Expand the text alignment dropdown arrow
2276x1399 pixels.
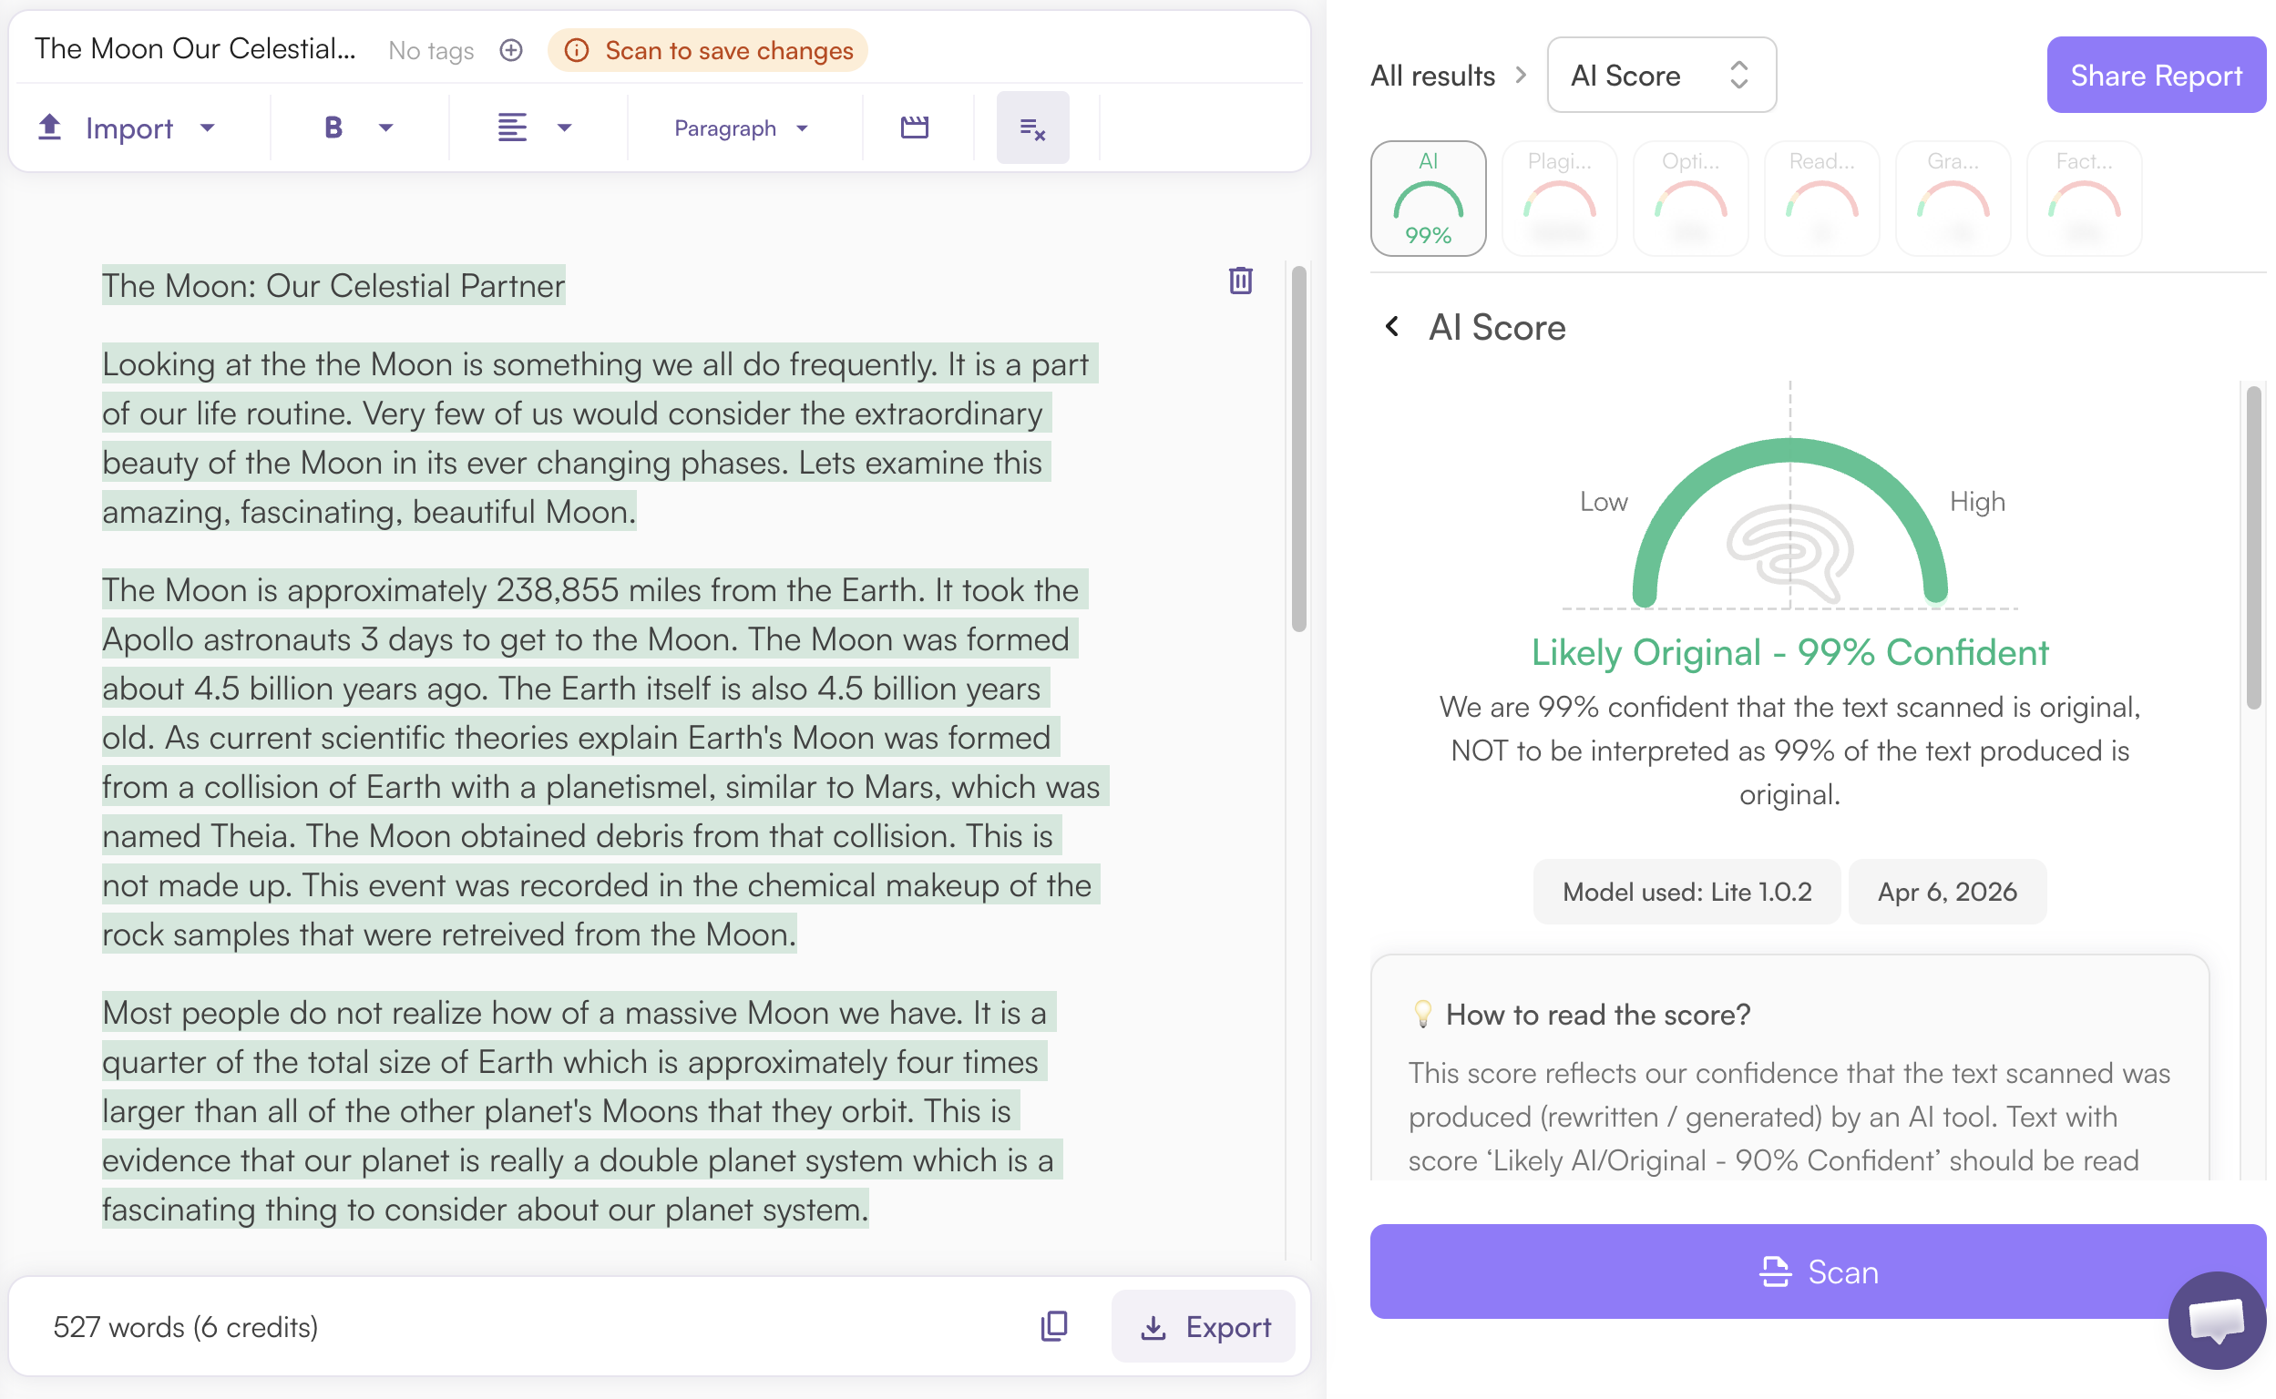click(564, 128)
